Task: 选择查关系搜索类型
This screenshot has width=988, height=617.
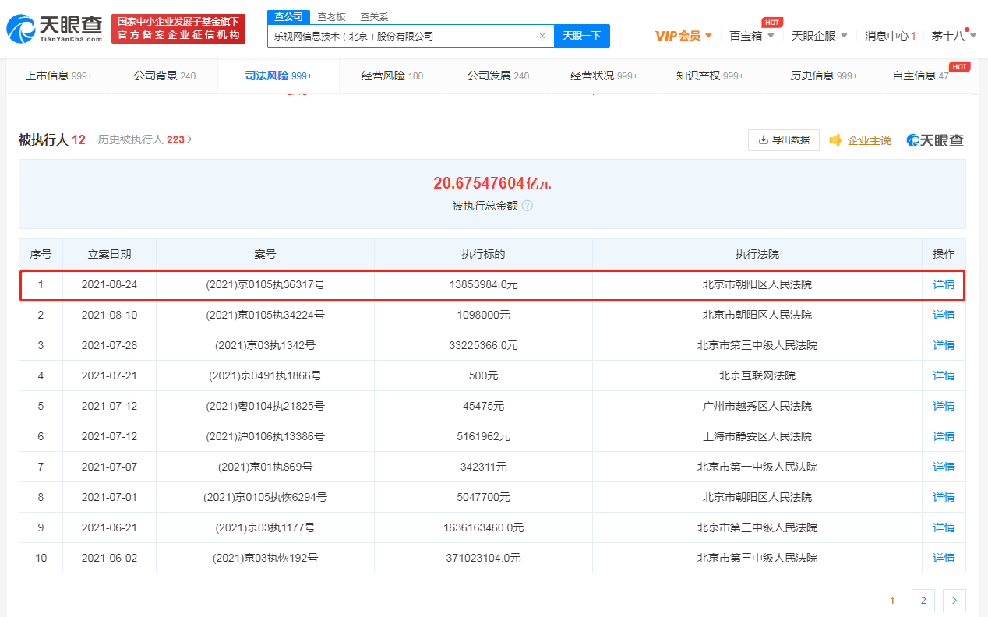Action: pyautogui.click(x=373, y=16)
